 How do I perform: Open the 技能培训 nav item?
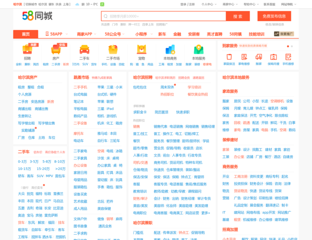tap(256, 34)
